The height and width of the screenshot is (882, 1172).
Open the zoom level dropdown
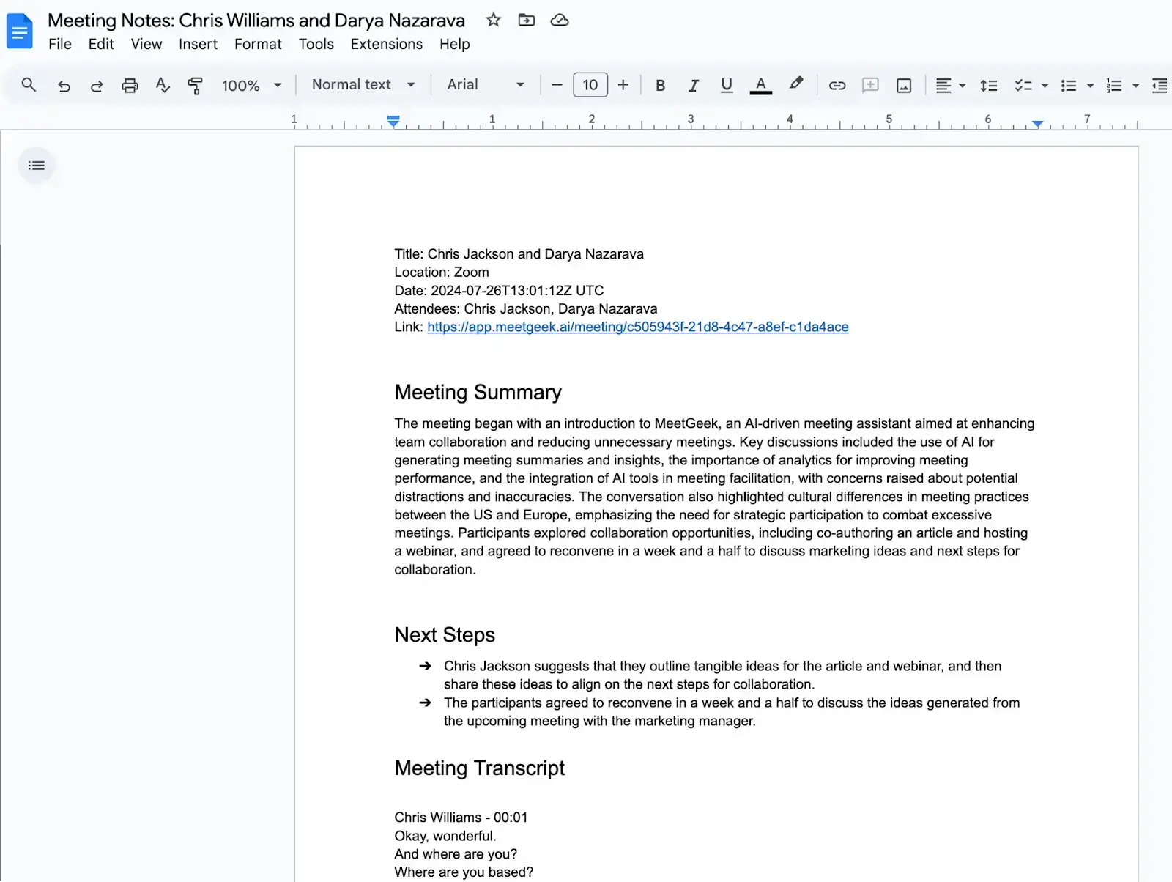tap(251, 86)
